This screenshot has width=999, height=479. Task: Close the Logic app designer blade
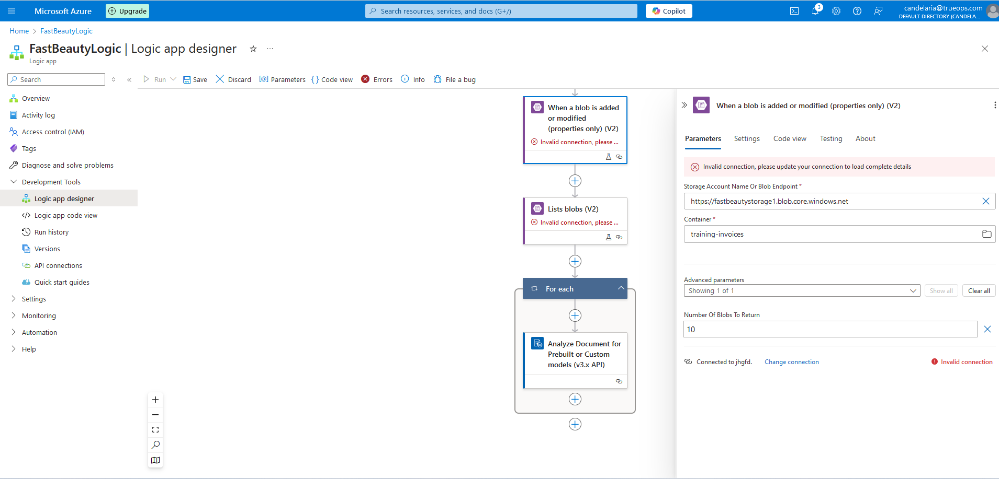985,49
